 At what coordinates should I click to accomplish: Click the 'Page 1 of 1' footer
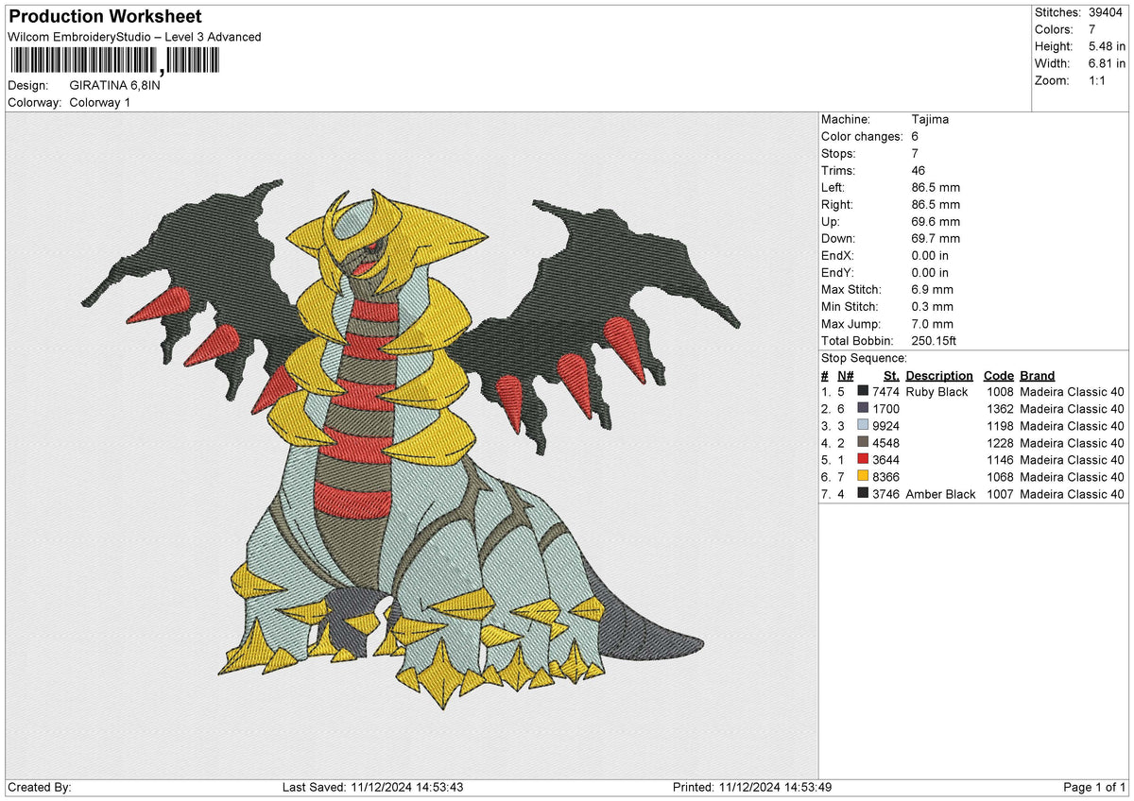1095,788
